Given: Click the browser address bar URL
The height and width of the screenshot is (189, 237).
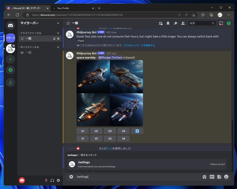Looking at the screenshot, I should tap(77, 15).
